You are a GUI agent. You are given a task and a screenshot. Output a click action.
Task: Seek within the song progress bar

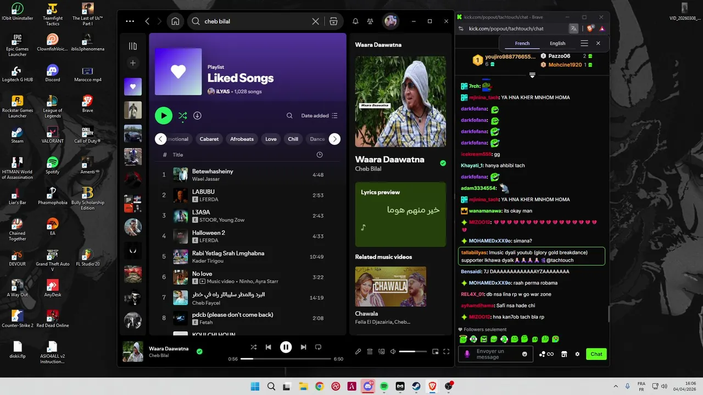tap(286, 359)
